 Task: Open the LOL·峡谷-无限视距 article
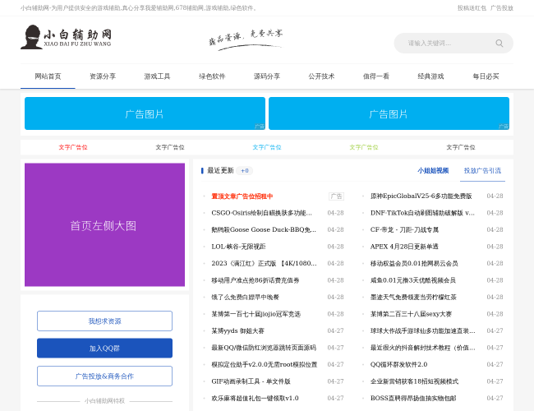pos(238,247)
